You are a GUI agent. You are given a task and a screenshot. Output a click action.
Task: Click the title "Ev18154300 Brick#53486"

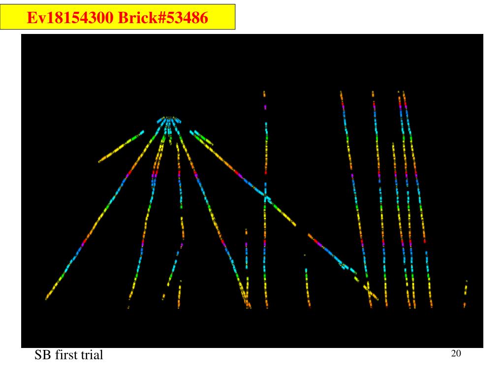pyautogui.click(x=117, y=17)
